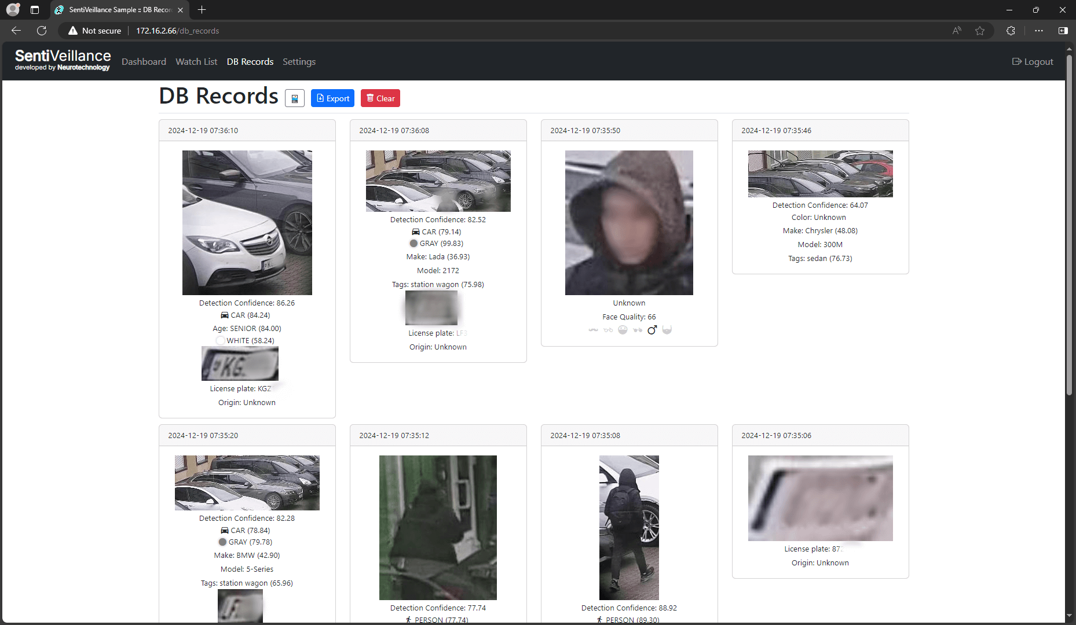Click the mustache attribute icon
Image resolution: width=1076 pixels, height=625 pixels.
[593, 330]
